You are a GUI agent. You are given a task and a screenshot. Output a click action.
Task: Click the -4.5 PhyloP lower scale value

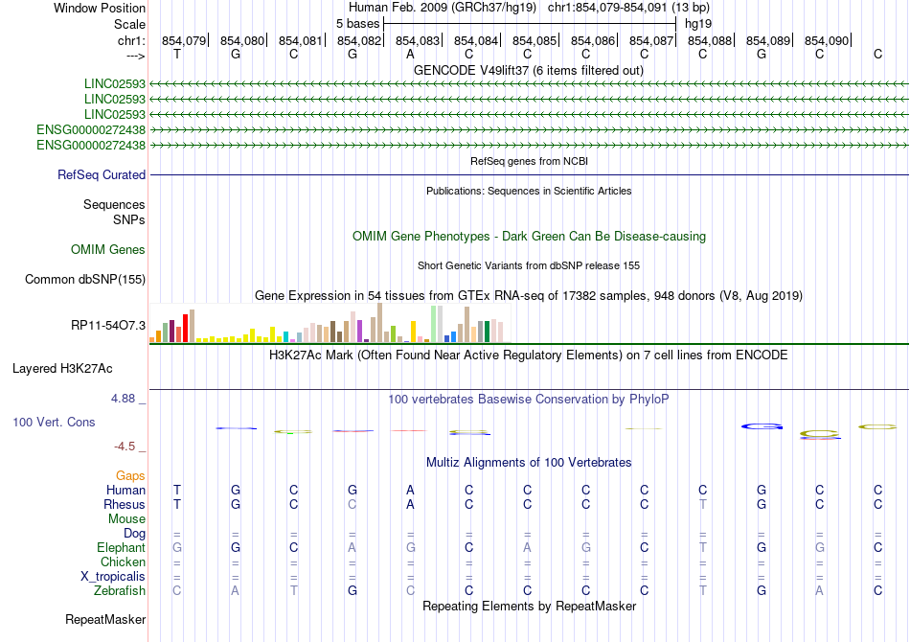coord(125,447)
